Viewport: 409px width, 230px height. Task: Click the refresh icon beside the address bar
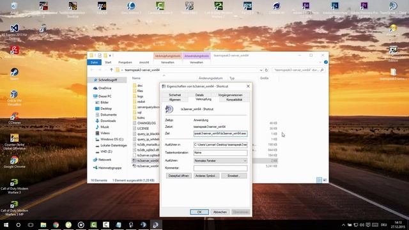pyautogui.click(x=266, y=70)
